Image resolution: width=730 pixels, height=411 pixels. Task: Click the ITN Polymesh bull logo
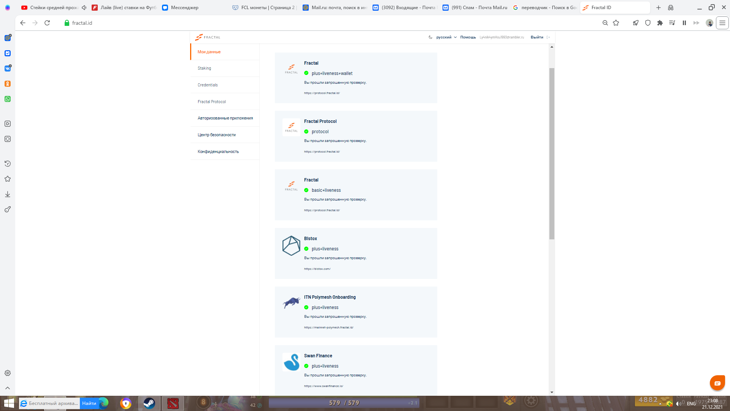[291, 303]
